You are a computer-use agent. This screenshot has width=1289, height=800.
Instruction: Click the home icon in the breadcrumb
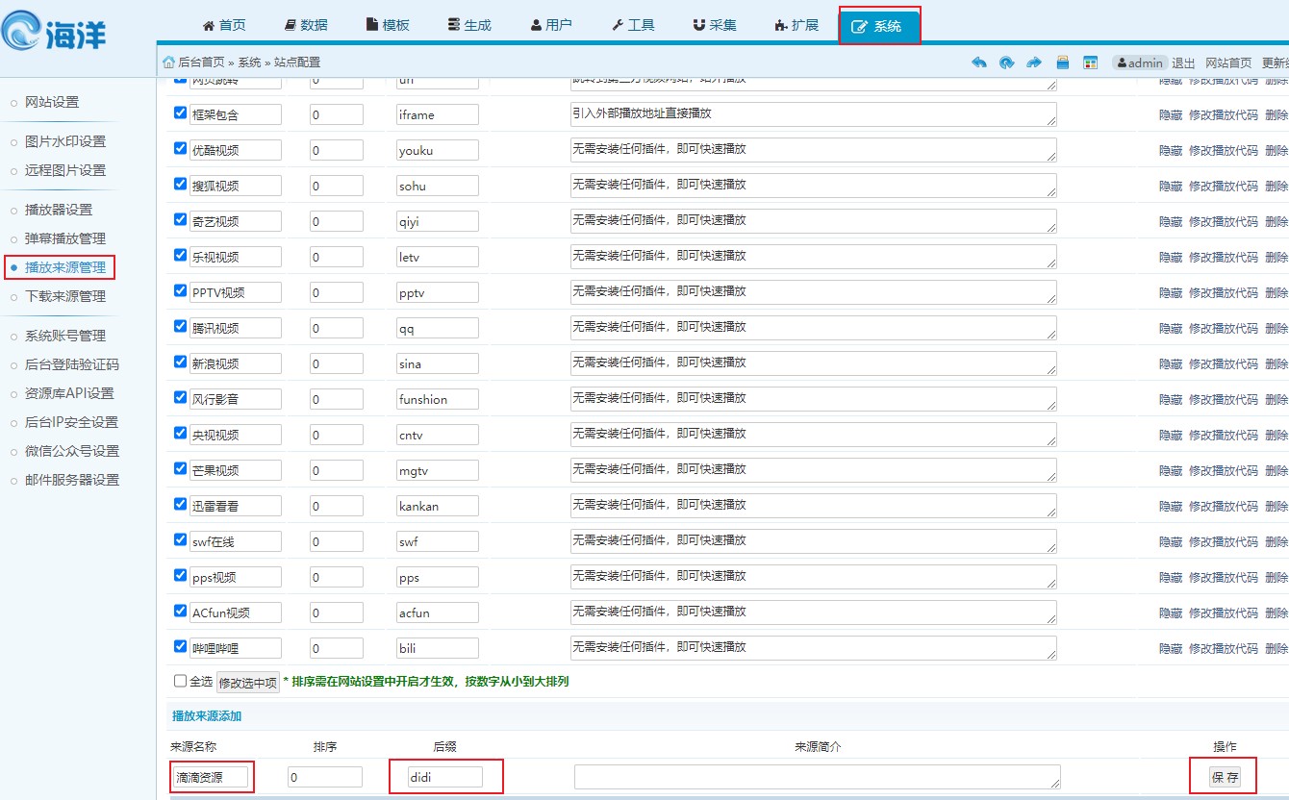point(169,62)
